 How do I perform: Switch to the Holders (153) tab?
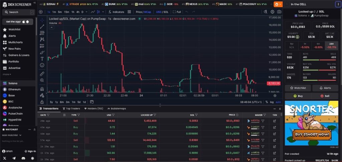(x=94, y=109)
